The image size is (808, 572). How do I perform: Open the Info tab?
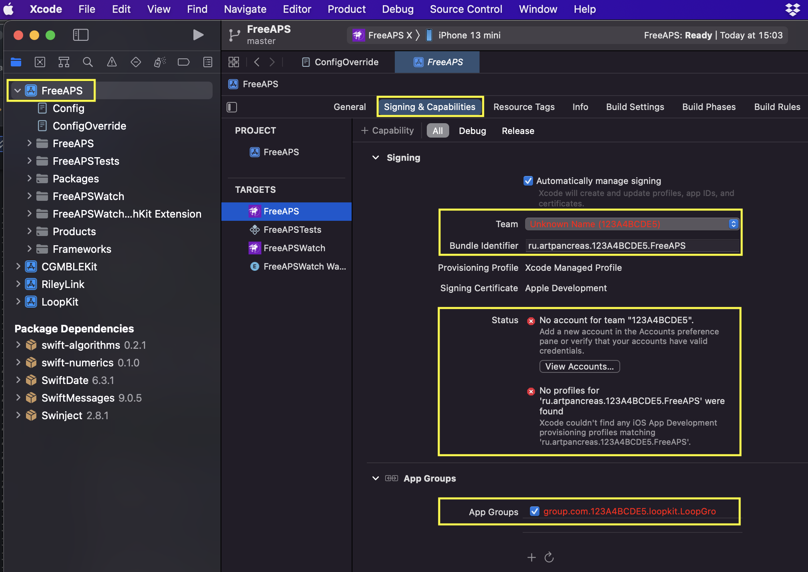(x=580, y=107)
